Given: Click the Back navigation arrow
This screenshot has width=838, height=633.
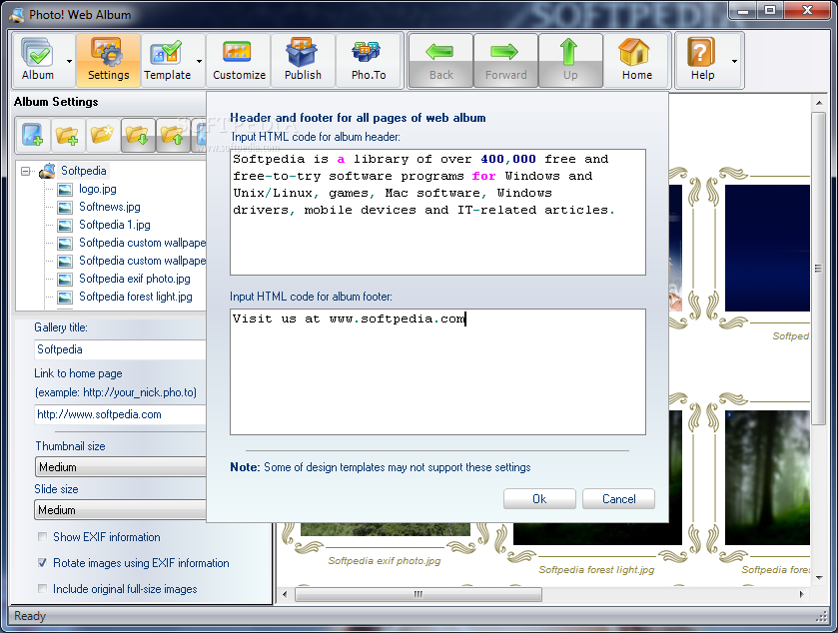Looking at the screenshot, I should (440, 60).
